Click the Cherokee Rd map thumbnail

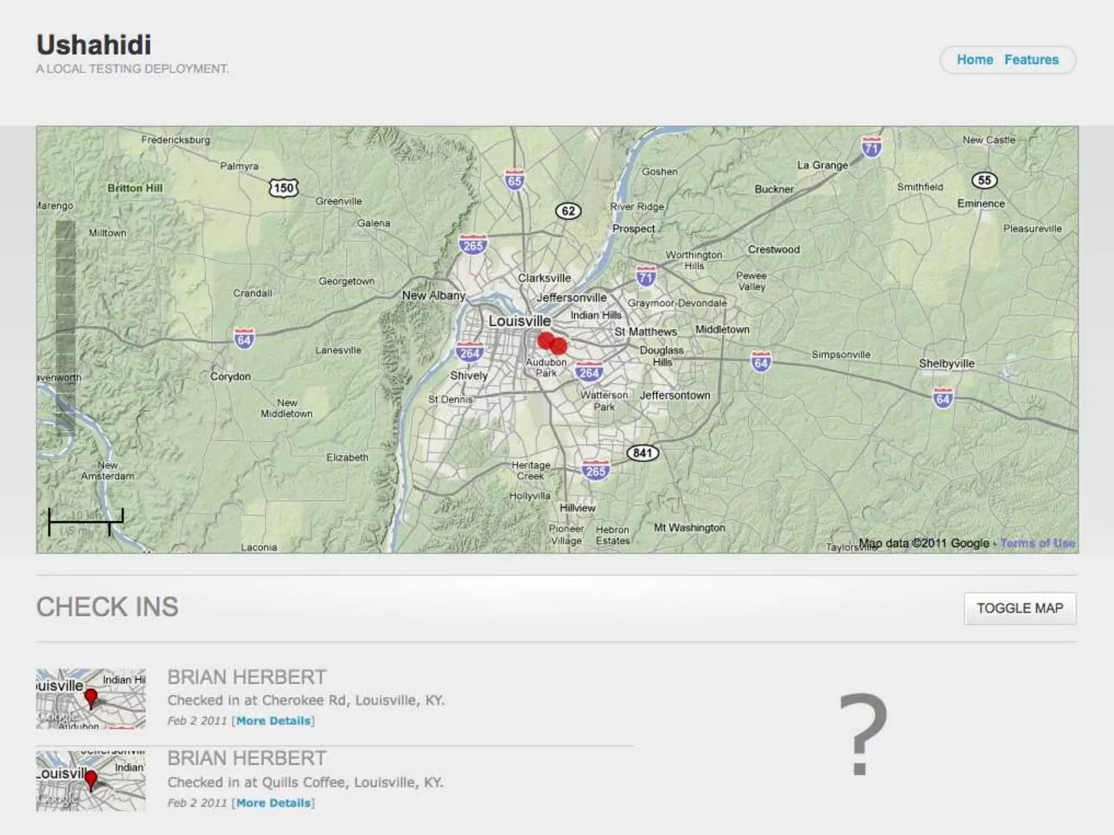[91, 699]
